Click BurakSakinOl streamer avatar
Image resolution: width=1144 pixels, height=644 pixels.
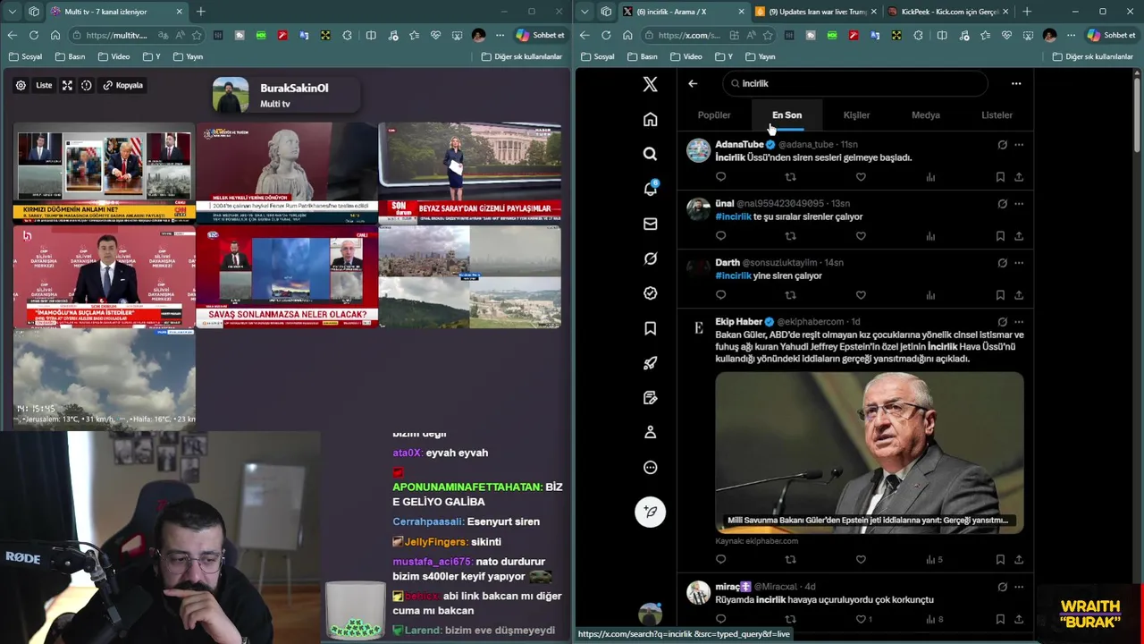pyautogui.click(x=231, y=95)
